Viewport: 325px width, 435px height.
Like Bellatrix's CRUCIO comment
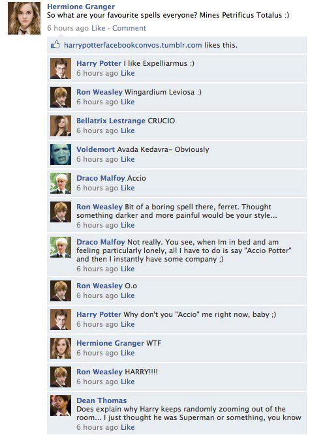click(x=128, y=130)
